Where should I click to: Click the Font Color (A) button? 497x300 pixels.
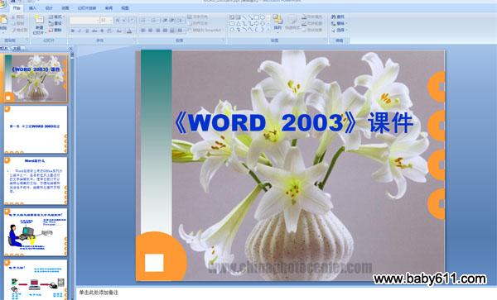129,31
